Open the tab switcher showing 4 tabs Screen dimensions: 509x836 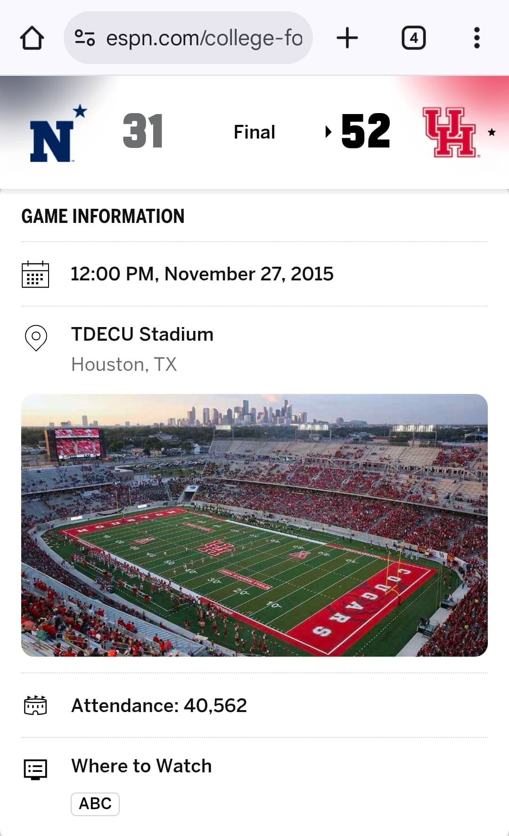413,38
